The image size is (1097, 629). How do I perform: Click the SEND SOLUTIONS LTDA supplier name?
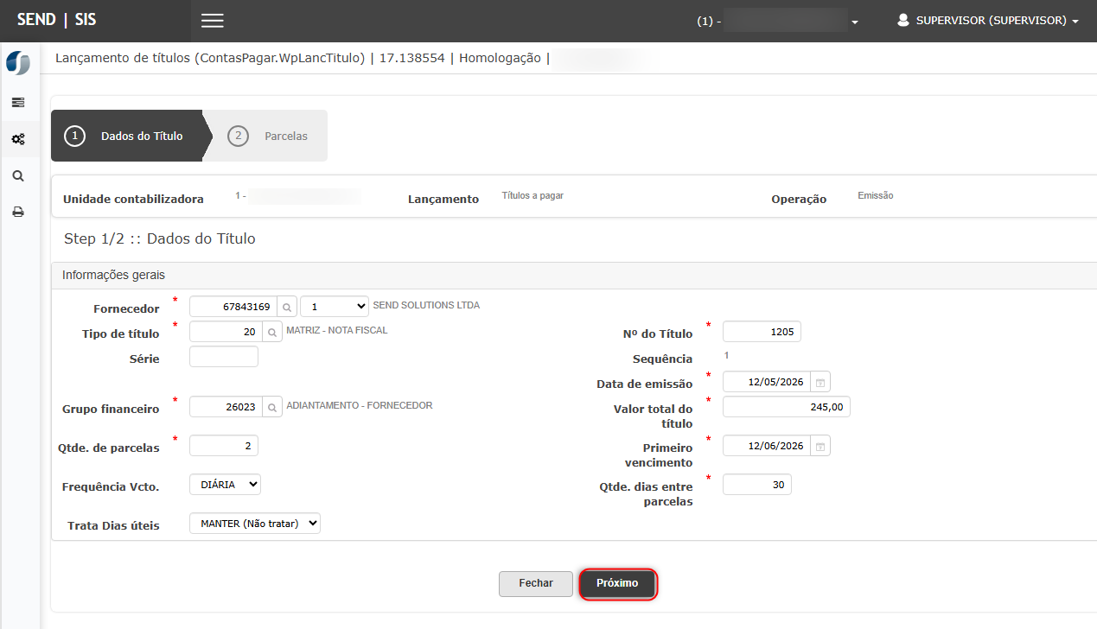(426, 305)
